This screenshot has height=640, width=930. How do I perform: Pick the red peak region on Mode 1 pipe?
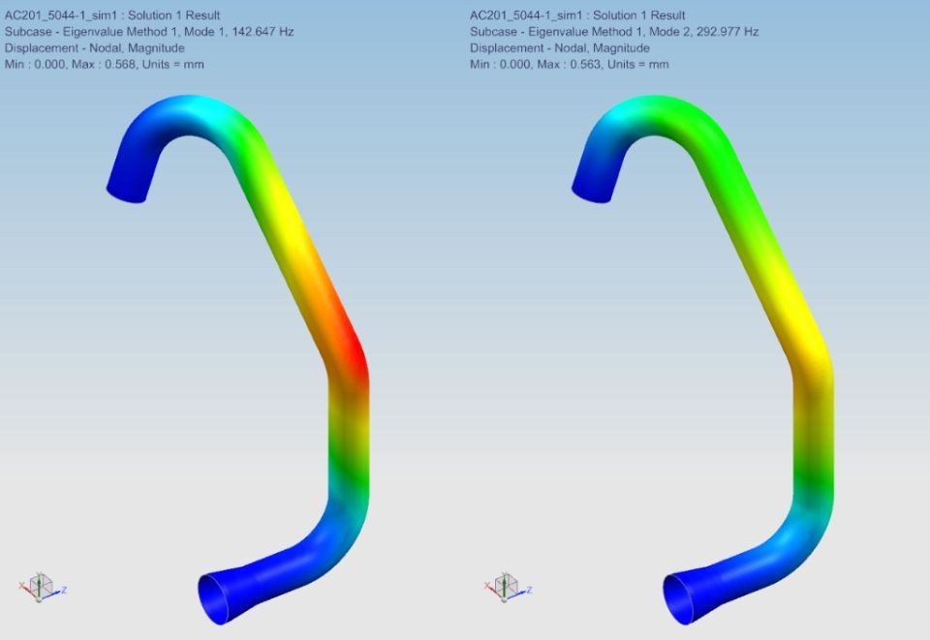[353, 358]
